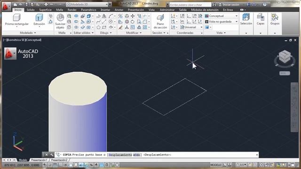
Task: Open the Conceptual visual style dropdown
Action: coord(222,16)
